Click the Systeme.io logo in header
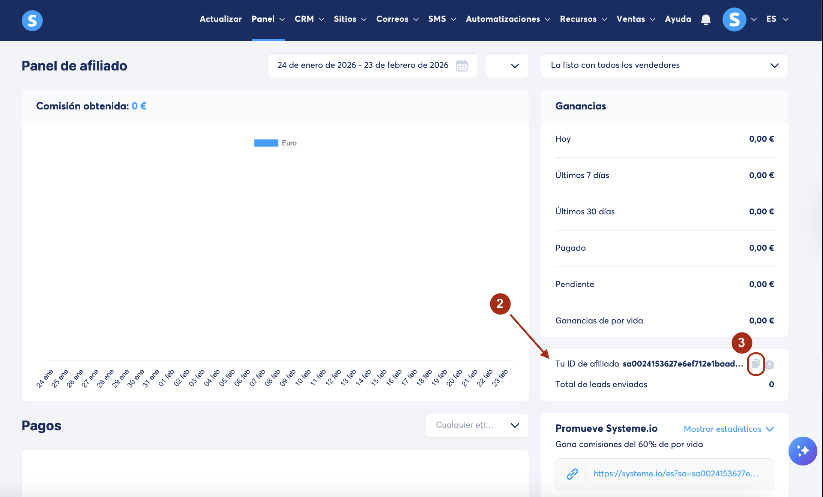Image resolution: width=823 pixels, height=497 pixels. tap(32, 20)
